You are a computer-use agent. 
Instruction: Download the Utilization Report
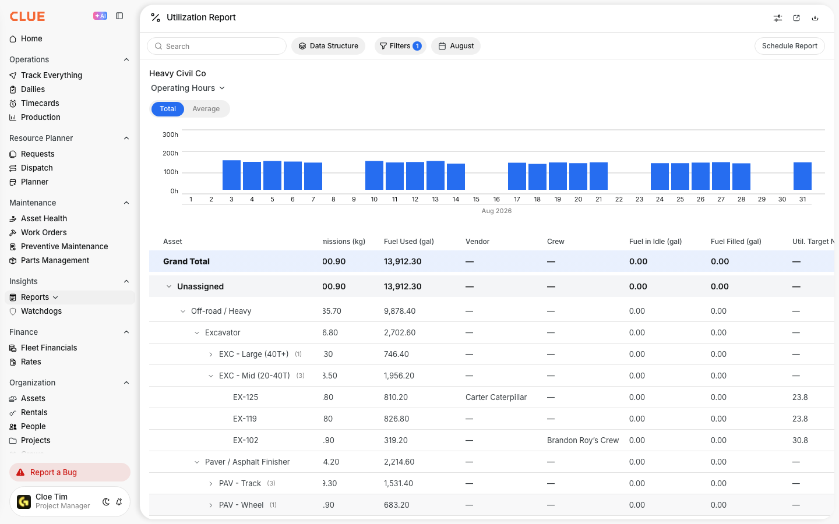point(815,18)
